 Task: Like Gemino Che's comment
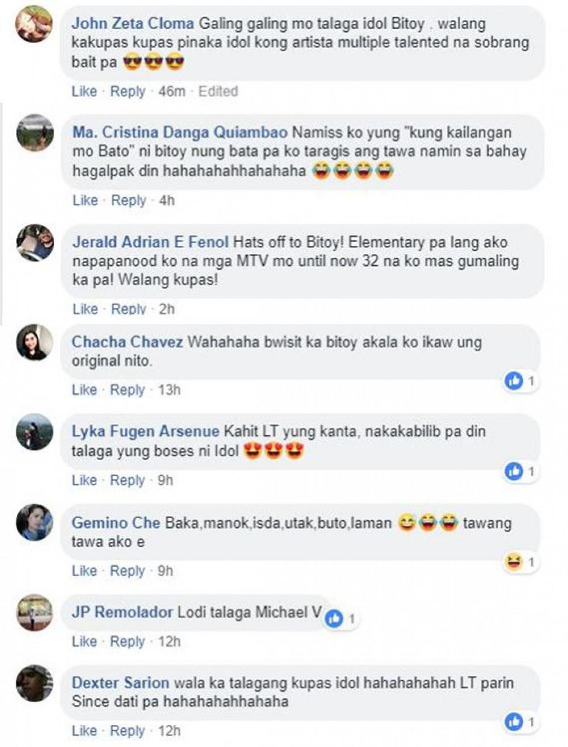point(84,571)
